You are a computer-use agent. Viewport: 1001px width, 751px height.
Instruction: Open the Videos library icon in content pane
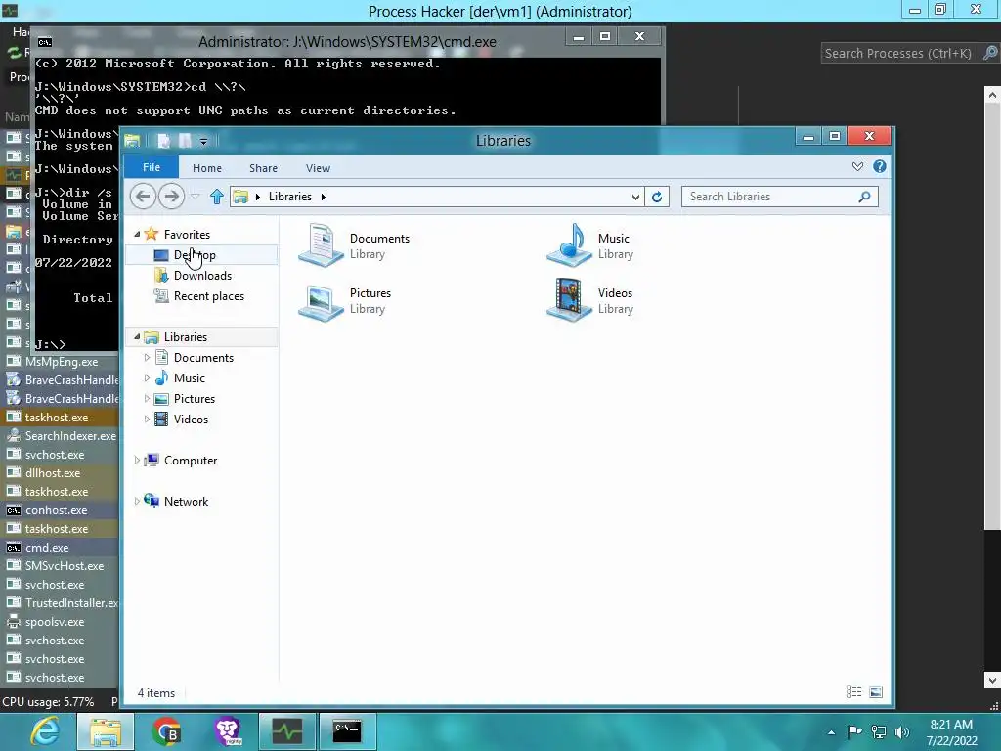click(x=570, y=299)
